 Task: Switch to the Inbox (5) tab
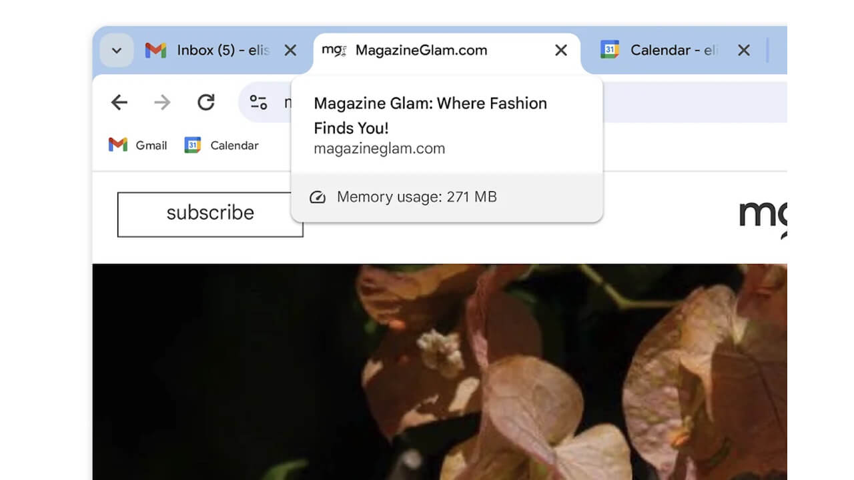pos(213,50)
